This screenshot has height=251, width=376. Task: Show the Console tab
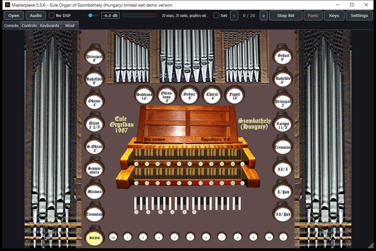coord(11,25)
